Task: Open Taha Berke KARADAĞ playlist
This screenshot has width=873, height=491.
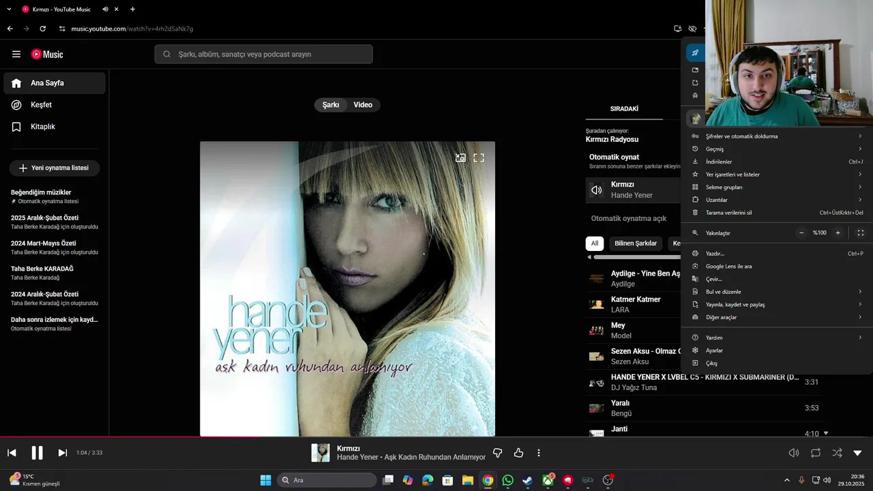Action: click(x=55, y=273)
